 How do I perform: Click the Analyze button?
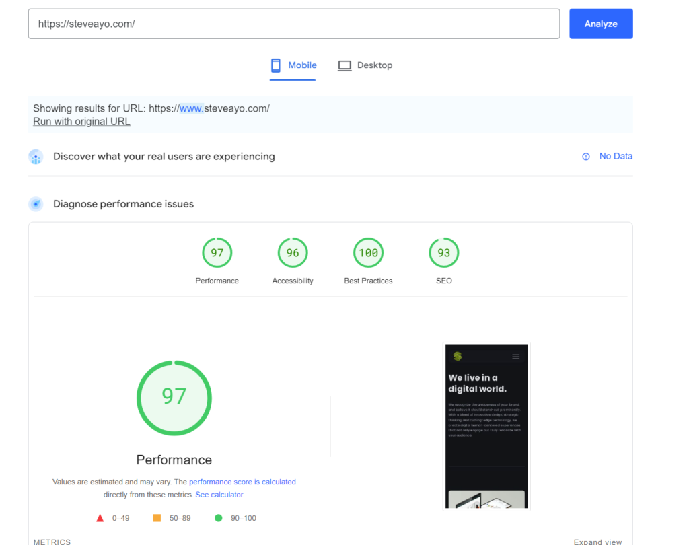click(x=601, y=24)
